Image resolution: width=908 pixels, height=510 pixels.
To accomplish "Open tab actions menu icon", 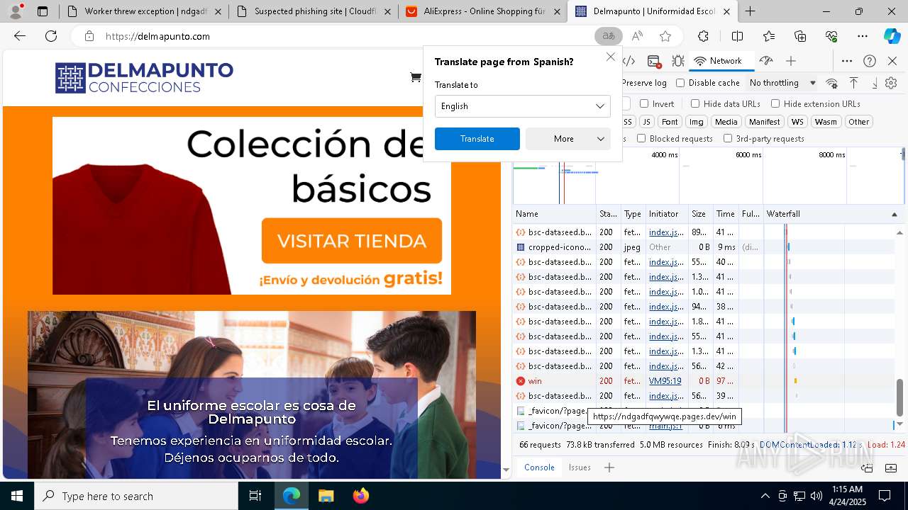I will click(x=43, y=11).
